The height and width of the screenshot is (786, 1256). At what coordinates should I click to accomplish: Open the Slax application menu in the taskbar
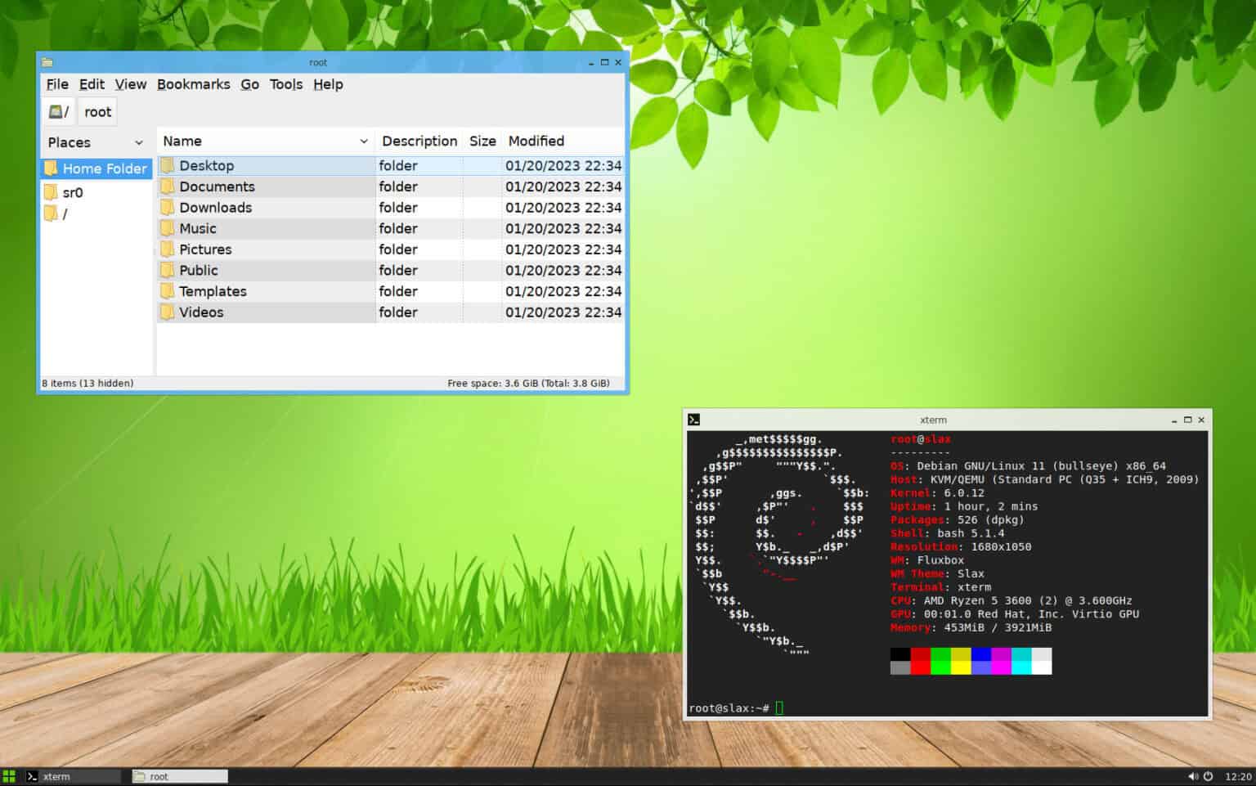[x=9, y=775]
